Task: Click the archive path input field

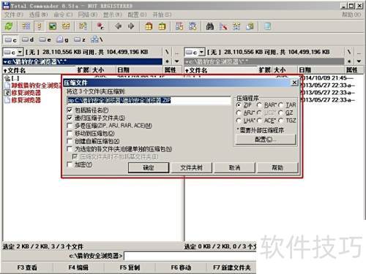Action: [149, 100]
